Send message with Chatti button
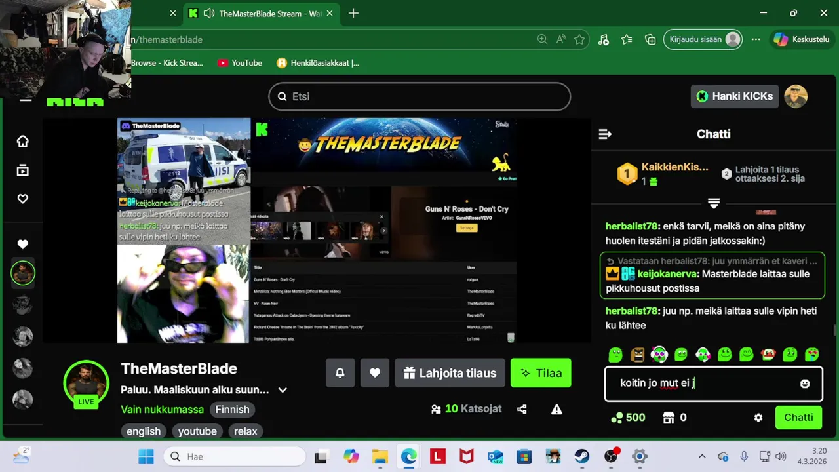The image size is (839, 472). point(798,418)
